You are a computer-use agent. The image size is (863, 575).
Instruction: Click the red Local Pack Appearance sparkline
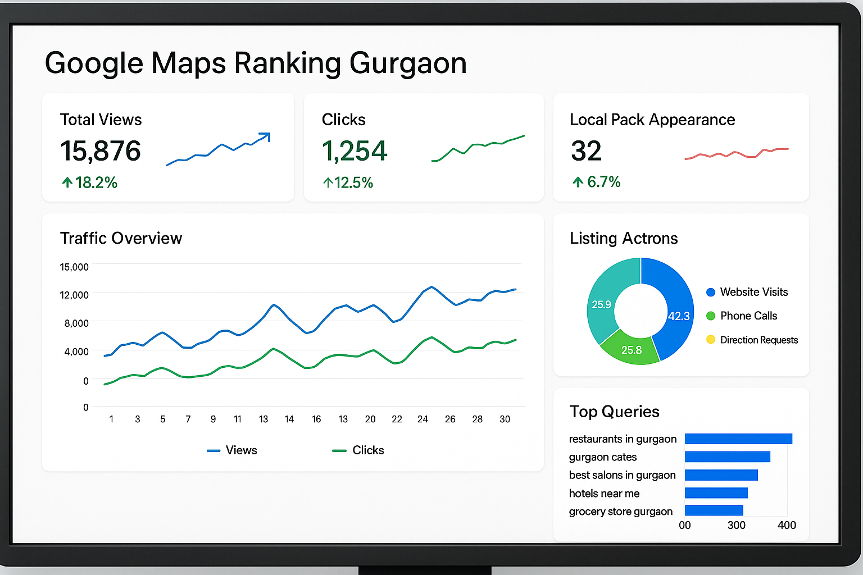click(737, 154)
